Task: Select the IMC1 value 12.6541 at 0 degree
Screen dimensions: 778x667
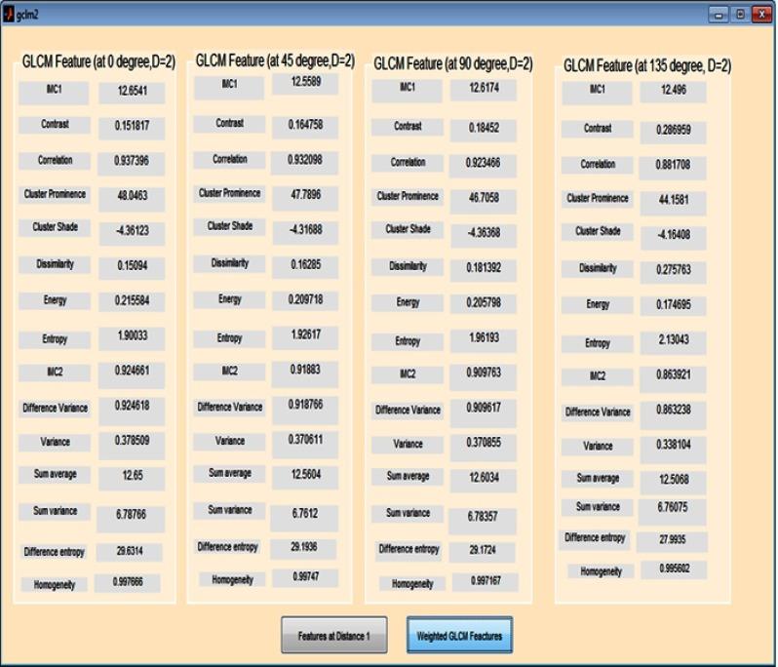Action: [131, 93]
